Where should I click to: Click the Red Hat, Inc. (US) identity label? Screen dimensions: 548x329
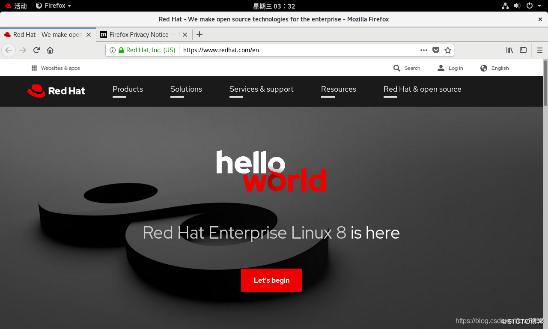click(151, 50)
